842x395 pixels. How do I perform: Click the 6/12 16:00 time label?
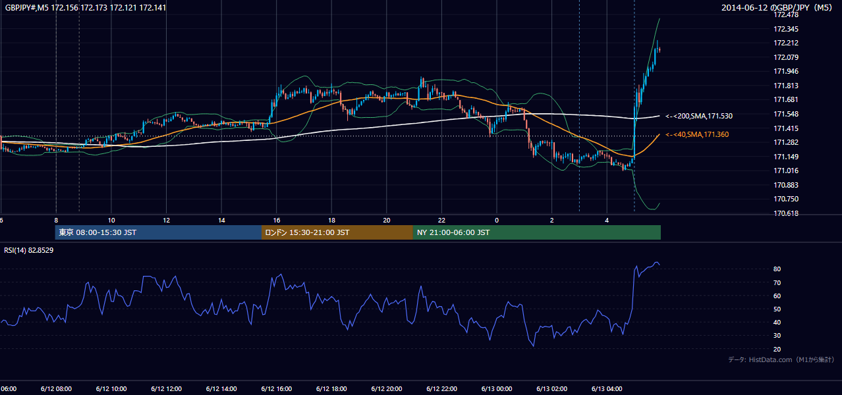tap(276, 388)
